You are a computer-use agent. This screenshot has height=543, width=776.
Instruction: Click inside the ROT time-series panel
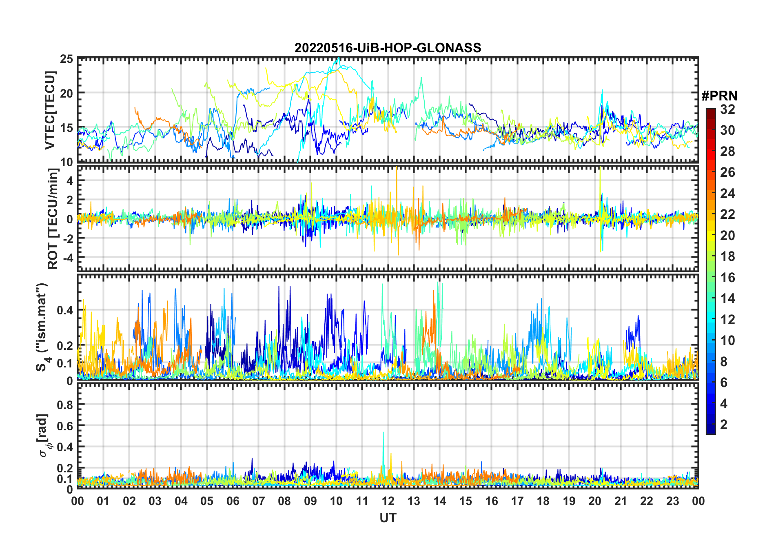point(388,218)
